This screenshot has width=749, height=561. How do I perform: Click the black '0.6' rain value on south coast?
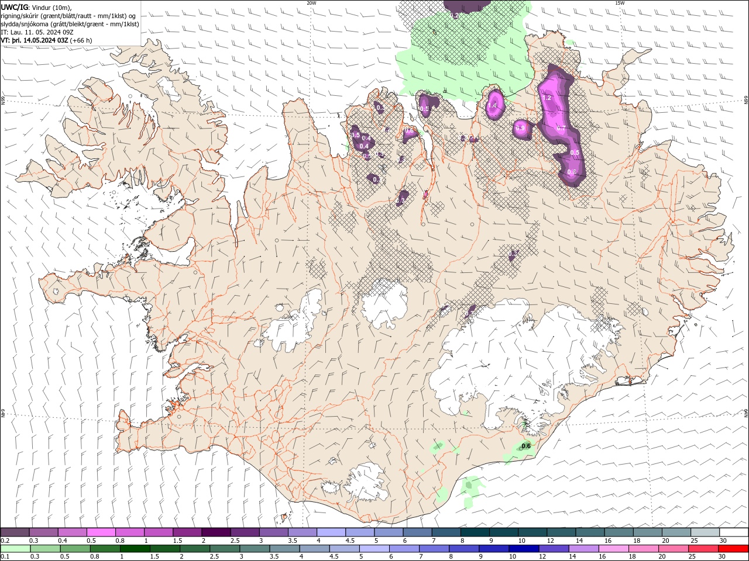pyautogui.click(x=525, y=446)
